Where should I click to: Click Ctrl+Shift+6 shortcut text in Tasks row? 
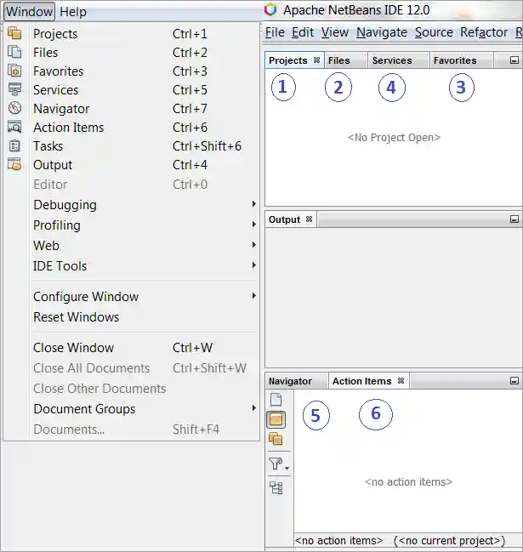coord(207,145)
